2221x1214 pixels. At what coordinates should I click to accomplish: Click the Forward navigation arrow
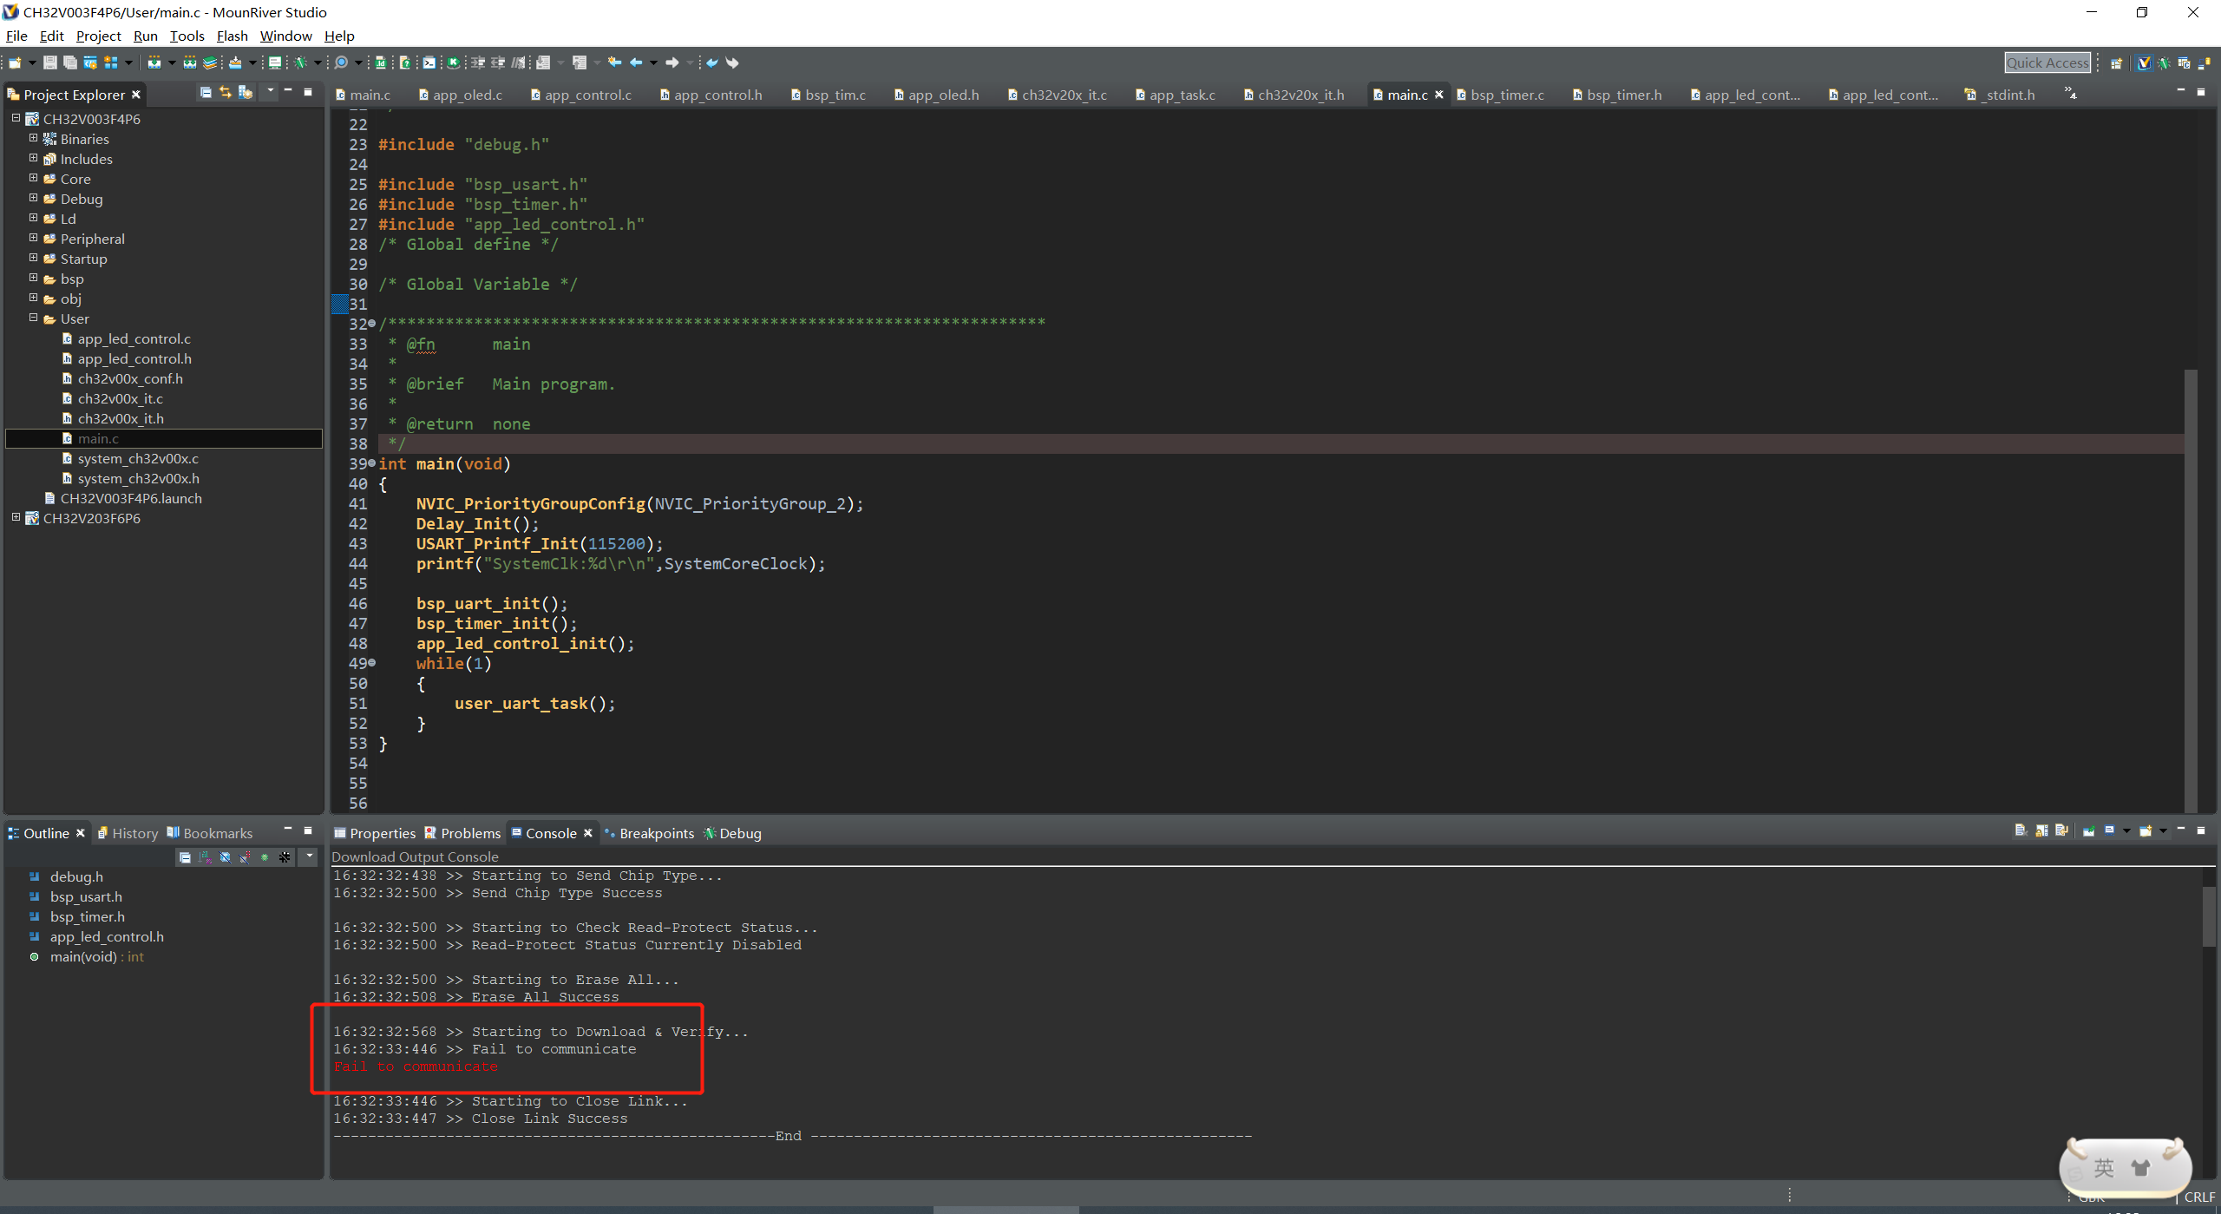tap(672, 62)
